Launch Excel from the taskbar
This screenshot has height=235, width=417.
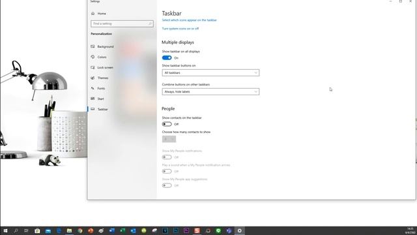pos(122,230)
